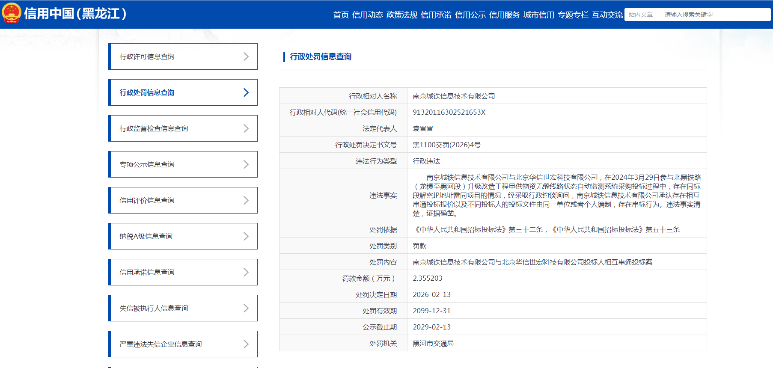The image size is (773, 368).
Task: Focus the keyword search input field
Action: (715, 15)
